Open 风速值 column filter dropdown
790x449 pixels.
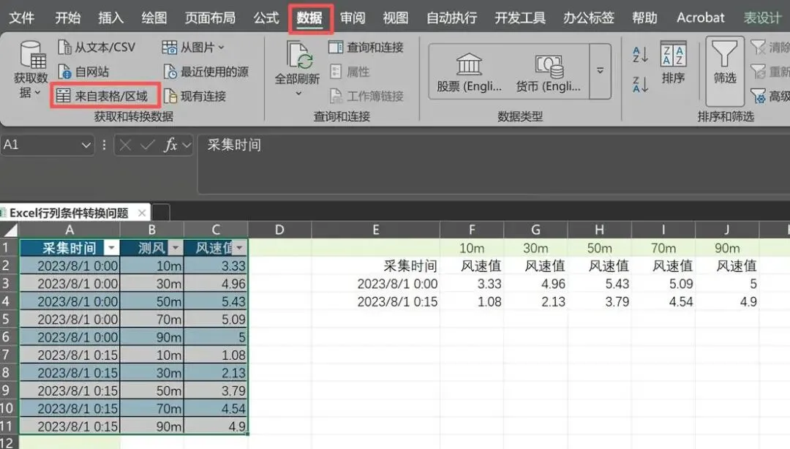click(239, 248)
